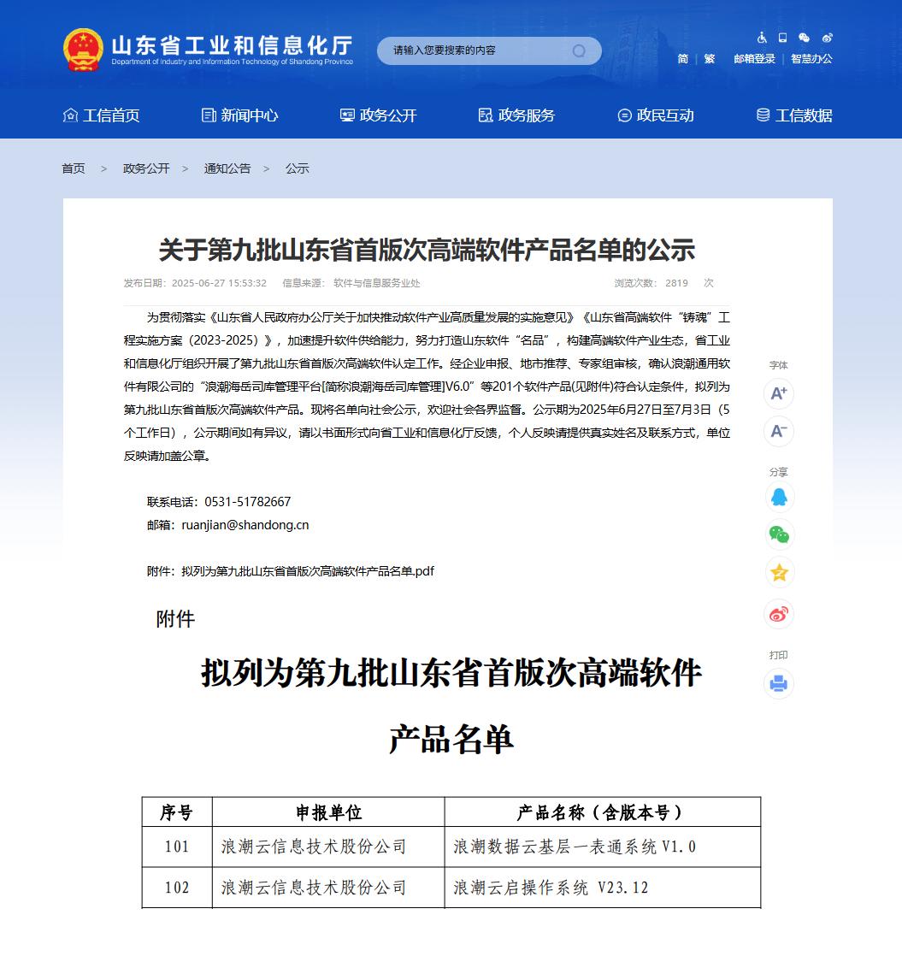
Task: Click the phone number 0531-51782667
Action: click(x=247, y=502)
